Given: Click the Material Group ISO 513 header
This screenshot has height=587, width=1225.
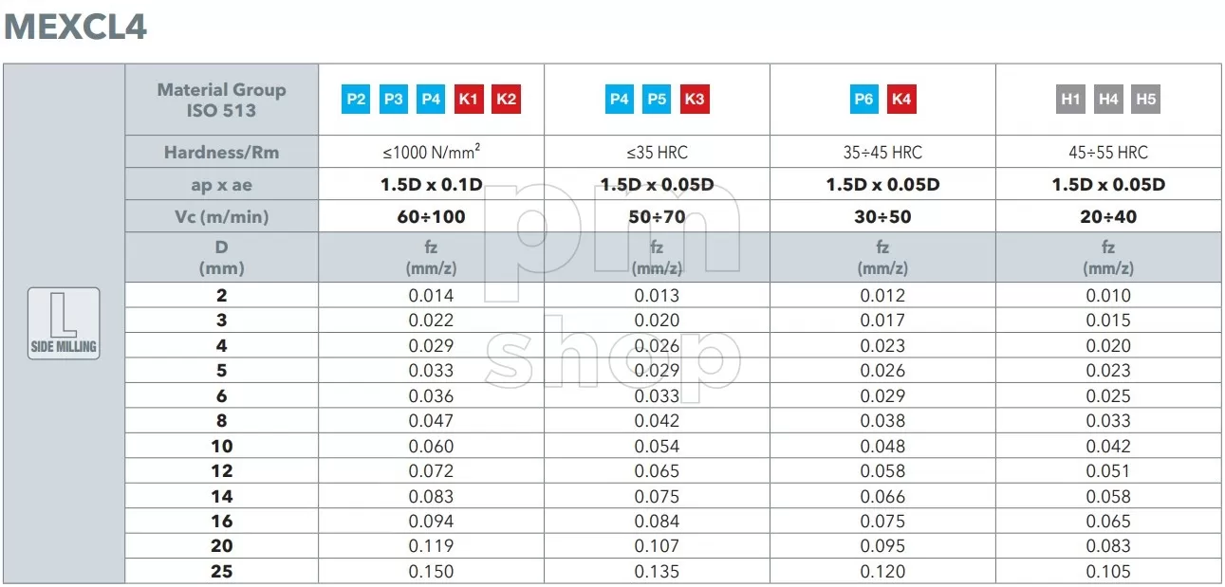Looking at the screenshot, I should click(x=221, y=100).
